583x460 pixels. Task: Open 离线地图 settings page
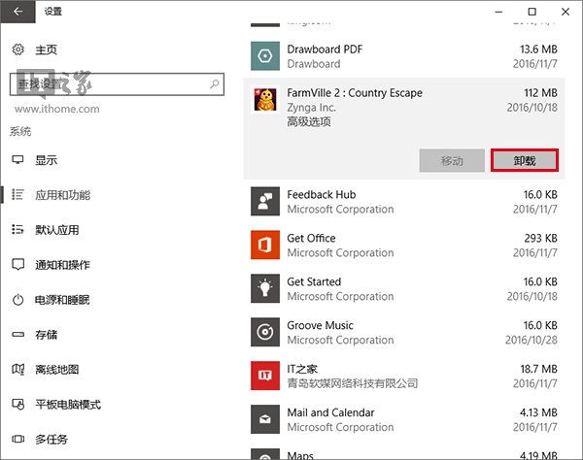[57, 370]
